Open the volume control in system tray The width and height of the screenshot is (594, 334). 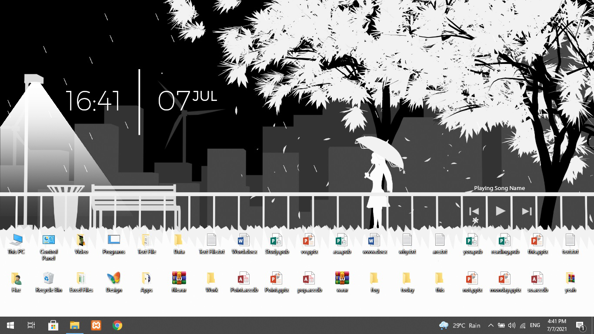(512, 325)
